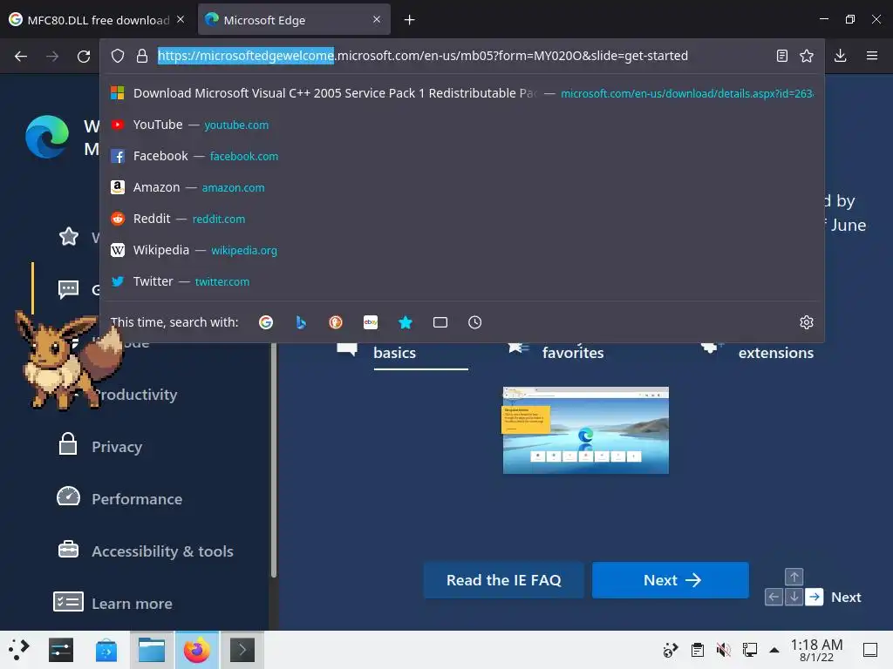The image size is (893, 669).
Task: Choose the YouTube suggestion
Action: click(462, 125)
